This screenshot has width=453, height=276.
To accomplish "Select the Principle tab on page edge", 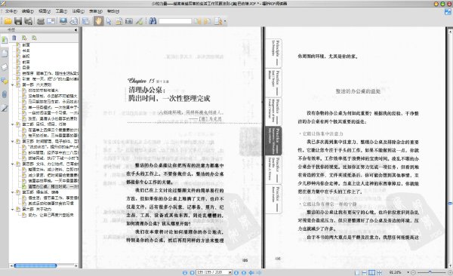I will pos(274,53).
